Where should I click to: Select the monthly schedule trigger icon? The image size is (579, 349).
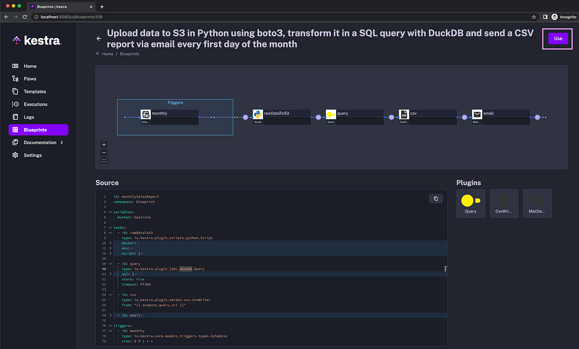click(145, 114)
